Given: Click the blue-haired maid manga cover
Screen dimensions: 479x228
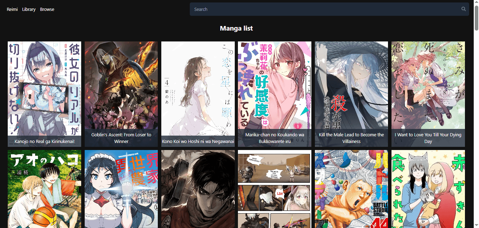Looking at the screenshot, I should click(121, 189).
